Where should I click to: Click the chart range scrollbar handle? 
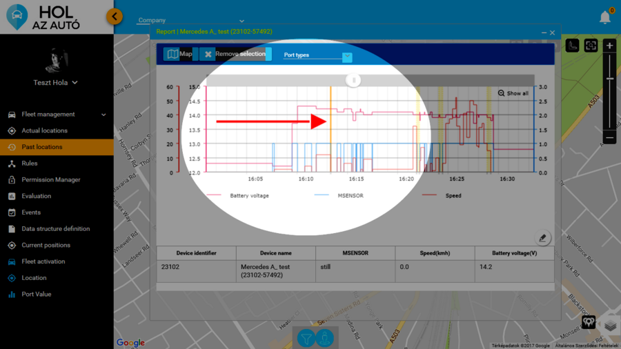(x=354, y=80)
